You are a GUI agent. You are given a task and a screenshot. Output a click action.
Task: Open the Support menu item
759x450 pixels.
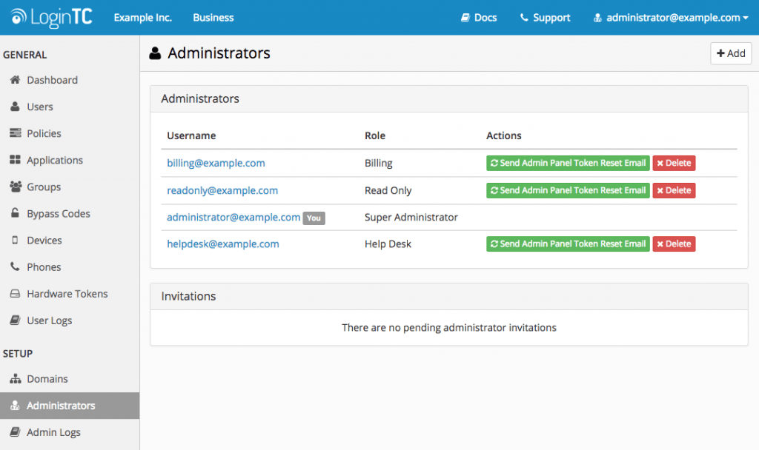click(545, 17)
